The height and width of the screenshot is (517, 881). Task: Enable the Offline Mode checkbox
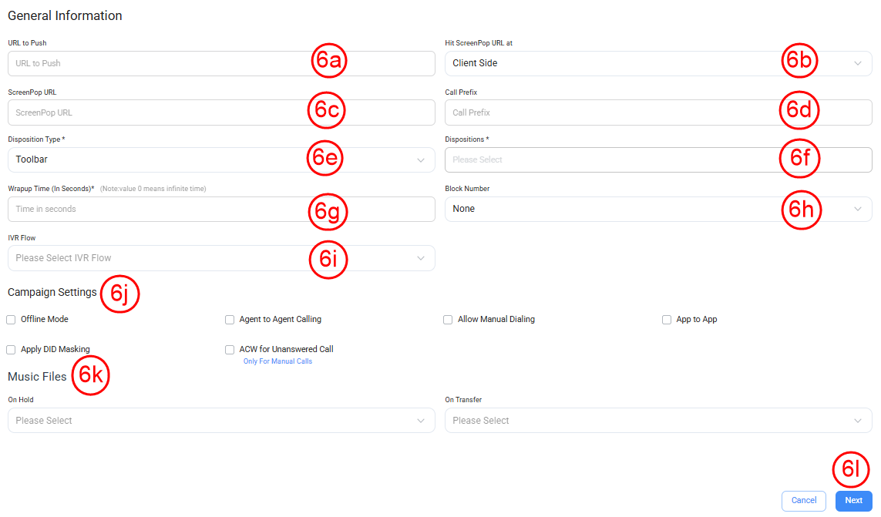[11, 320]
